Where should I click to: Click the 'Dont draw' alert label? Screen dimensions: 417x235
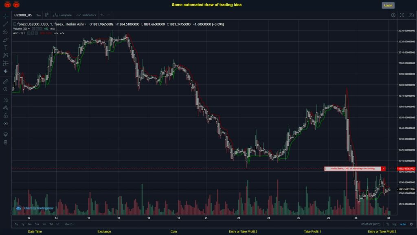[353, 168]
